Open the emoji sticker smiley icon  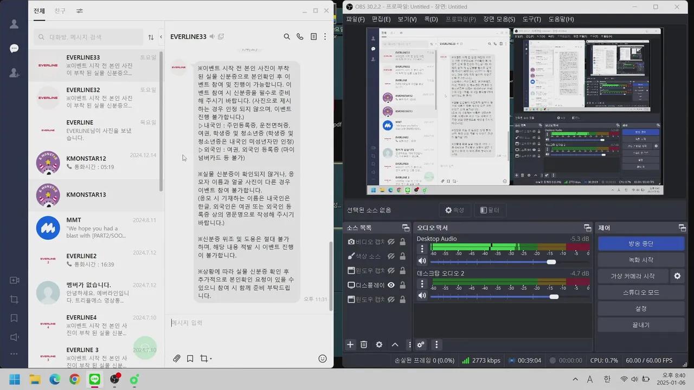click(323, 359)
